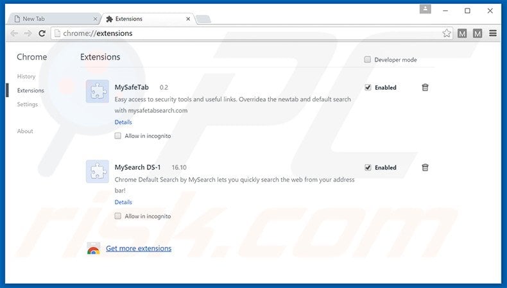Screen dimensions: 507x288
Task: Maximize the Chrome window
Action: 467,11
